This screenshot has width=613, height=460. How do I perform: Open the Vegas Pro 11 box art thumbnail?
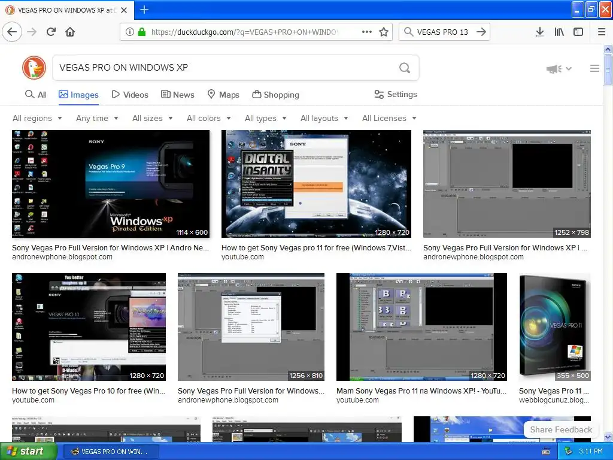(x=555, y=327)
